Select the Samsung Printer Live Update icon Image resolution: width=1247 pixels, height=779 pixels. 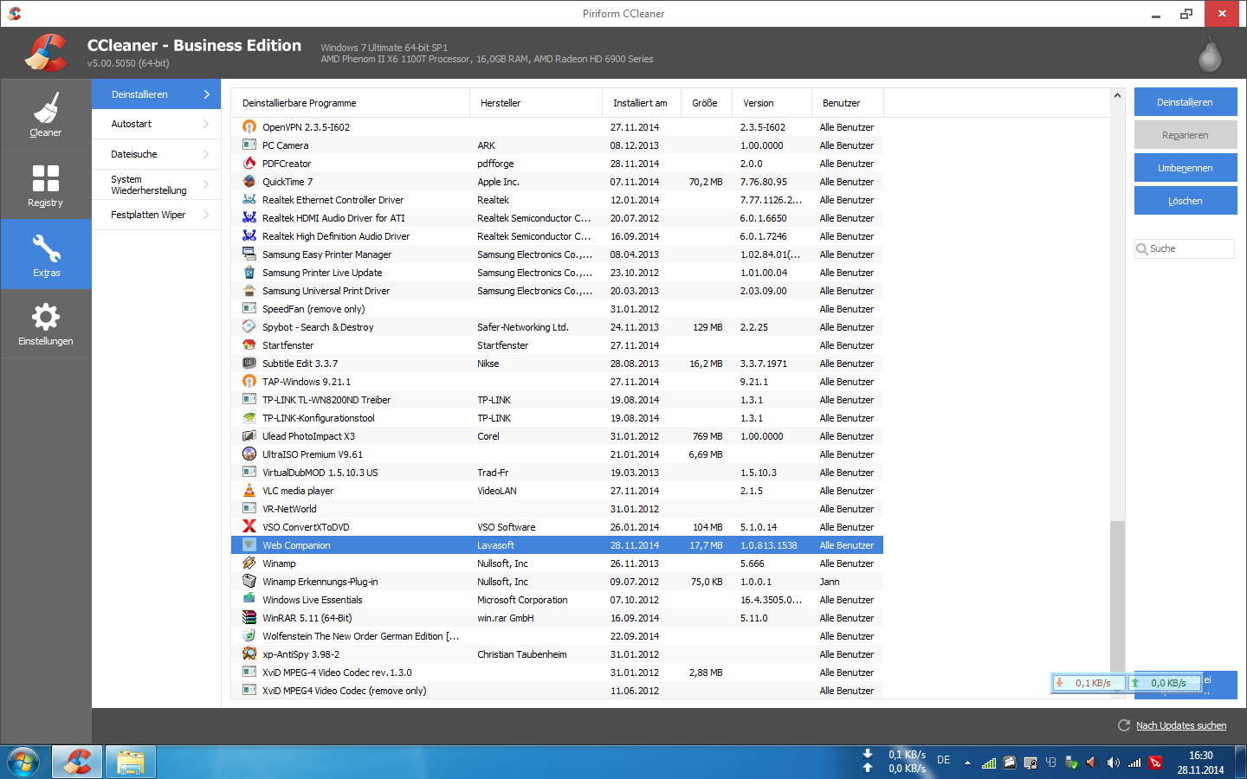[x=249, y=273]
